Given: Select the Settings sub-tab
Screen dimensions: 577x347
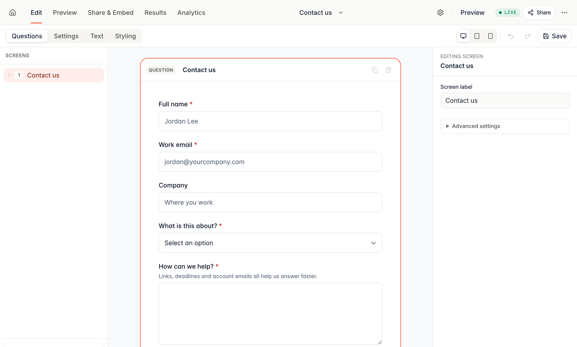Looking at the screenshot, I should coord(66,36).
